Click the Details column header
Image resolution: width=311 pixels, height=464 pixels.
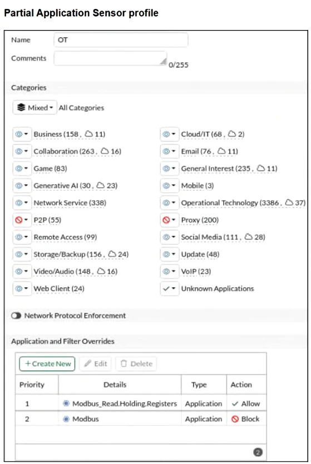(115, 385)
